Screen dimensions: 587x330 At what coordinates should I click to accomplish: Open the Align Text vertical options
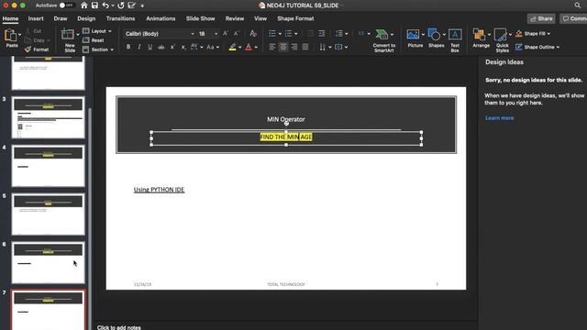pyautogui.click(x=341, y=47)
